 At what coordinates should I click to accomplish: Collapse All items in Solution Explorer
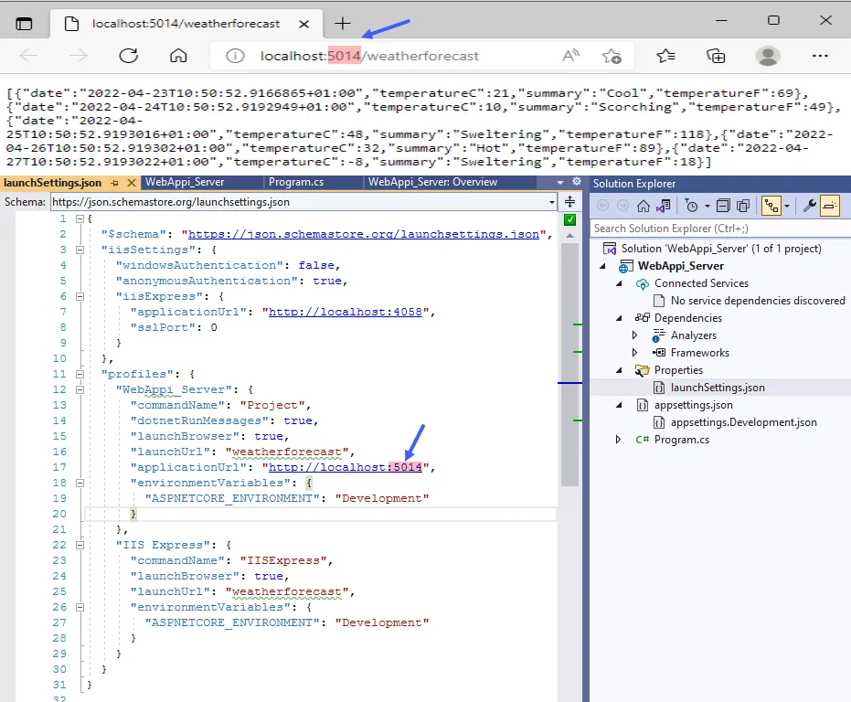723,205
